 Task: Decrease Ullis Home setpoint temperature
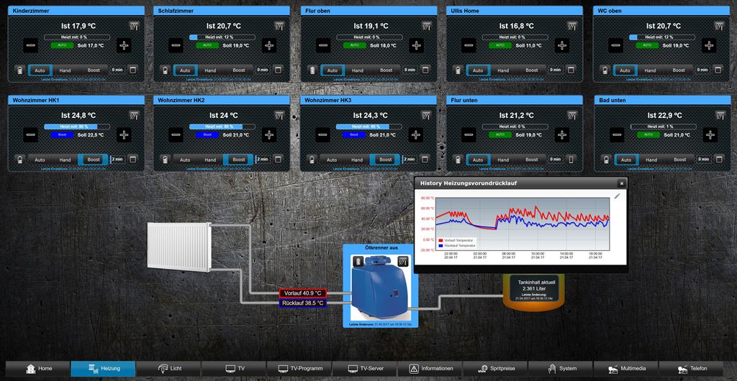pyautogui.click(x=469, y=45)
